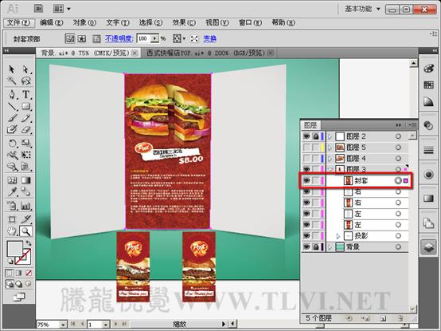Image resolution: width=441 pixels, height=331 pixels.
Task: Switch to 西式快餐店POP.ai document tab
Action: (x=207, y=53)
